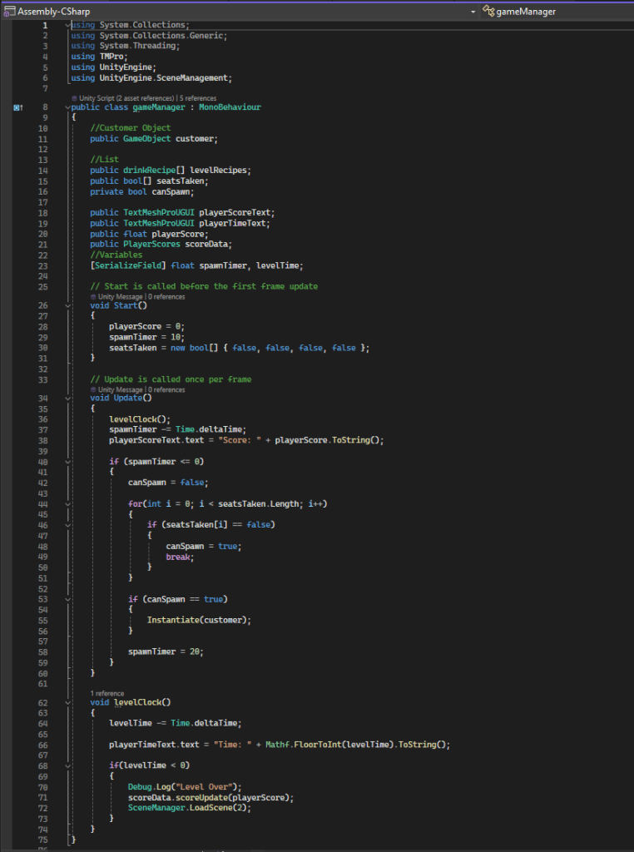The width and height of the screenshot is (634, 852).
Task: Click the Unity icon in the class CodeLens
Action: (x=75, y=98)
